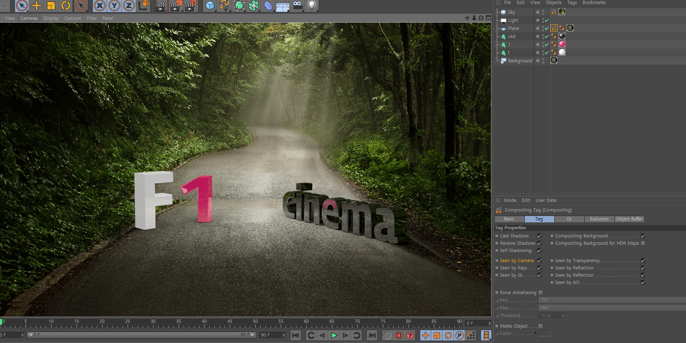Open the spline pen tool icon

click(224, 6)
